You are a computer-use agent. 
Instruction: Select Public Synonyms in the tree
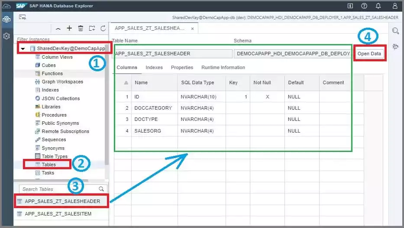click(60, 123)
